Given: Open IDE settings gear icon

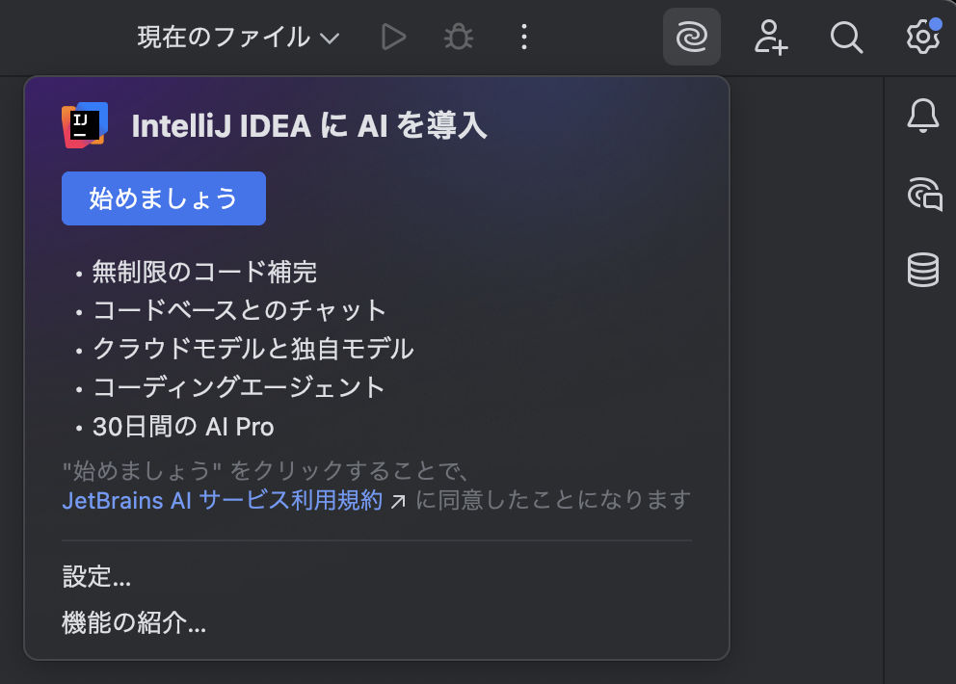Looking at the screenshot, I should click(x=923, y=37).
